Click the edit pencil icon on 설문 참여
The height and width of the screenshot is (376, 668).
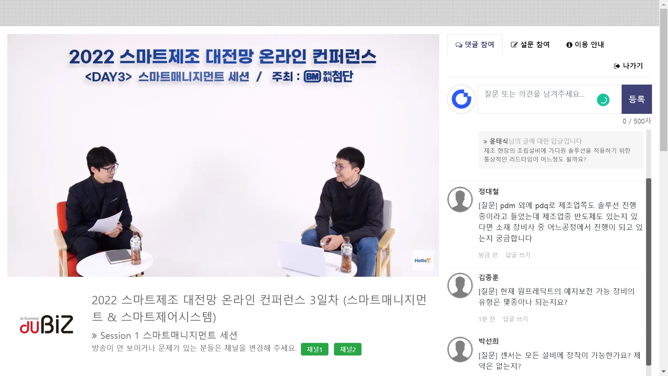514,45
